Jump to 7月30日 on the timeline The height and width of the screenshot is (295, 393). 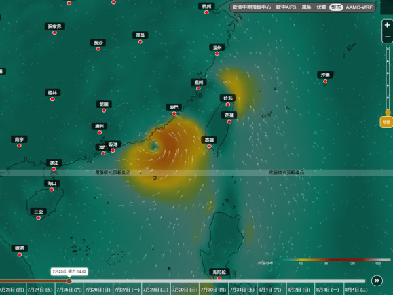214,290
